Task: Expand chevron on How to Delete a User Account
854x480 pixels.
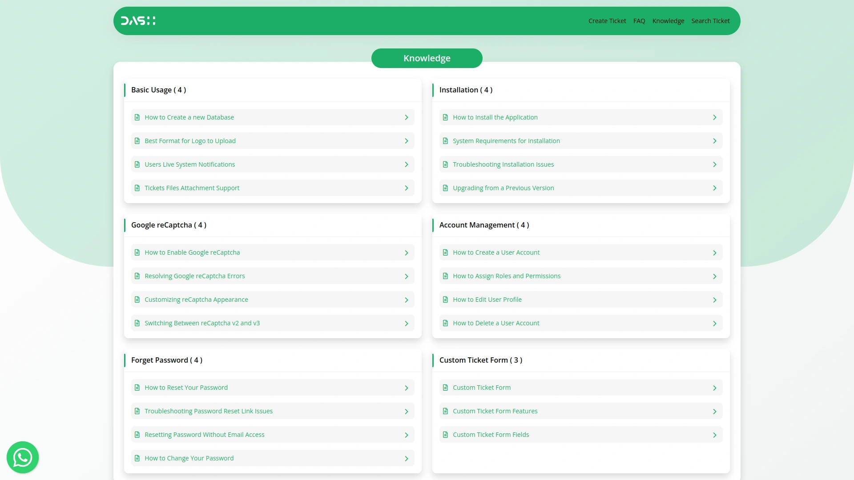Action: 714,324
